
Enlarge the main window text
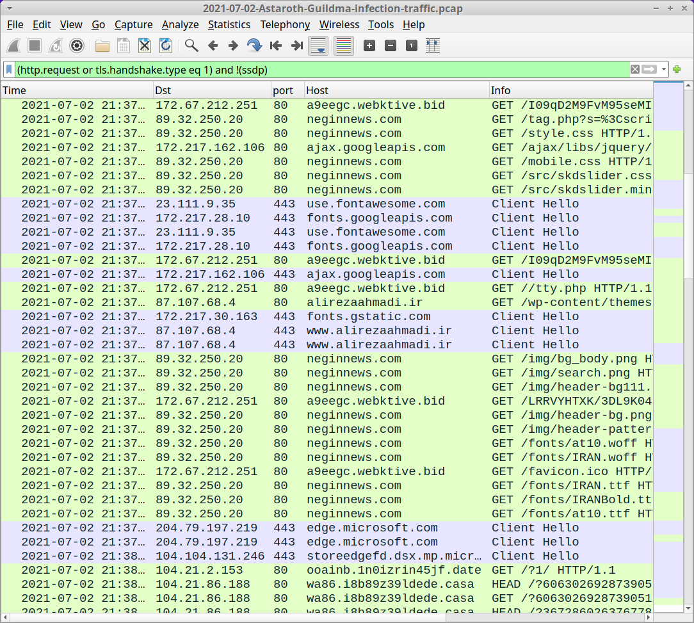369,45
